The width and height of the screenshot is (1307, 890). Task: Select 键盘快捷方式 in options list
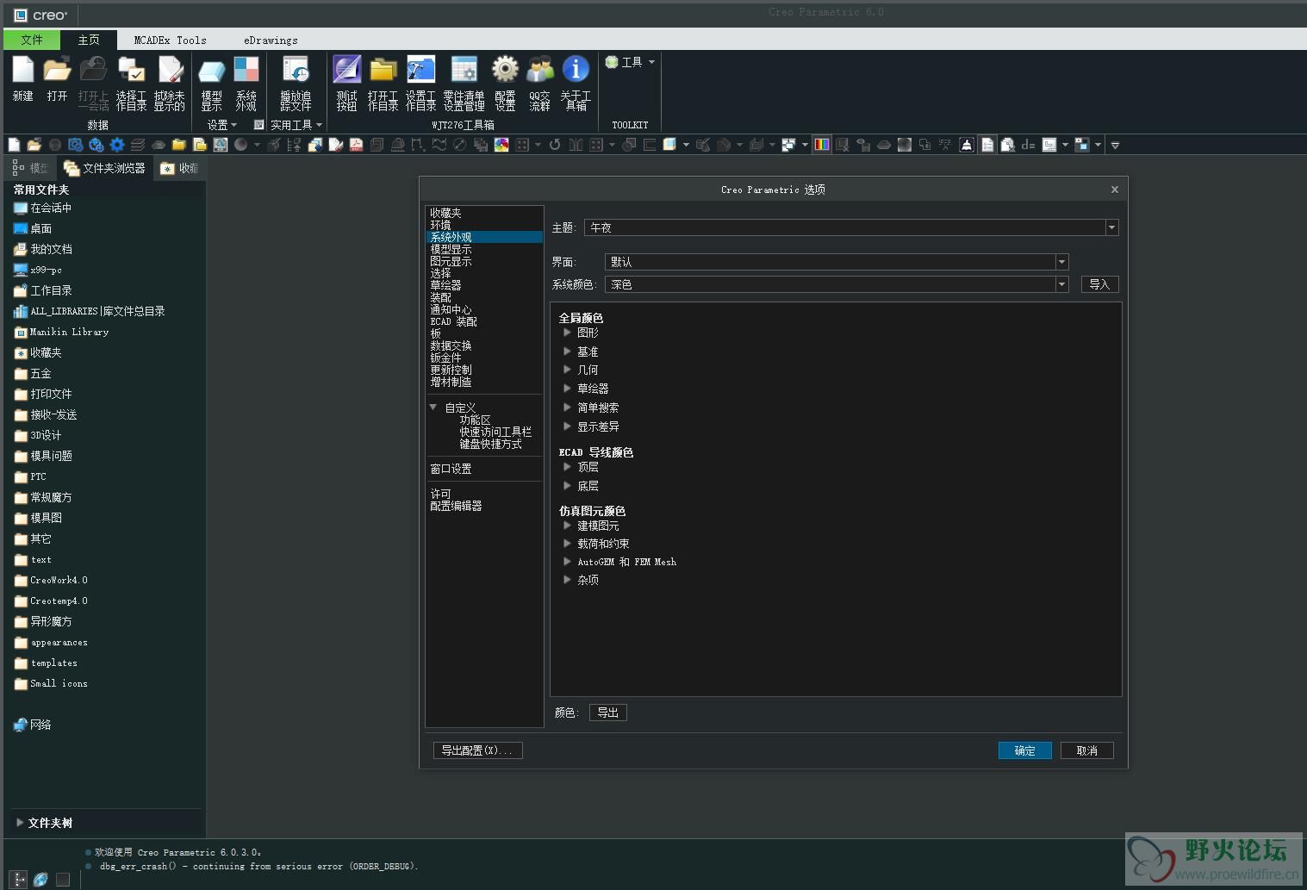click(x=491, y=444)
